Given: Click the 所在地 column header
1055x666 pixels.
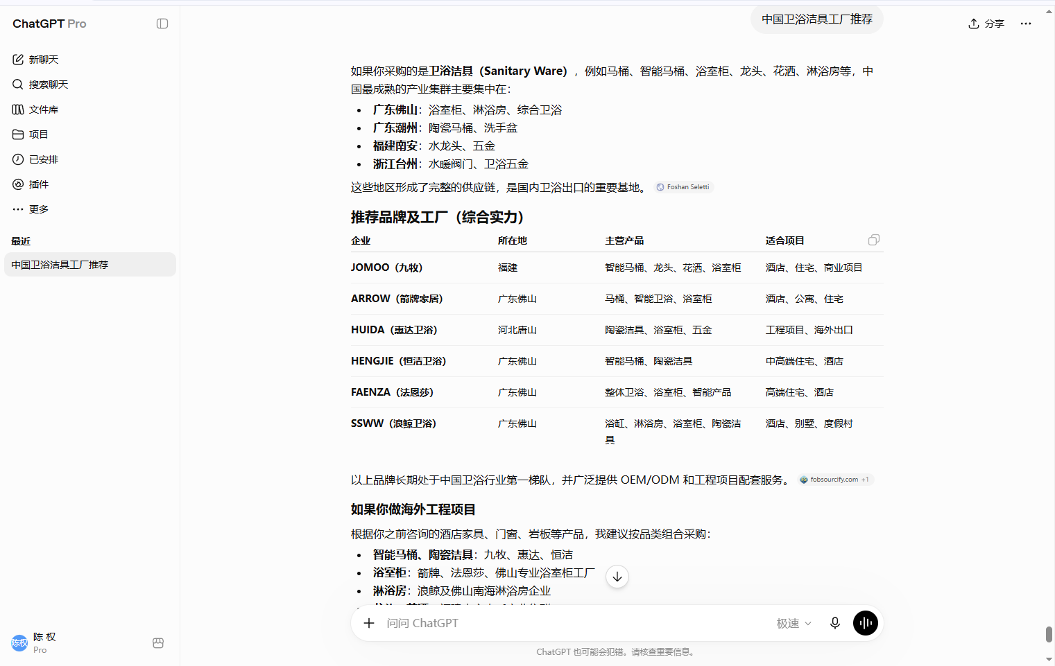Looking at the screenshot, I should [x=513, y=240].
